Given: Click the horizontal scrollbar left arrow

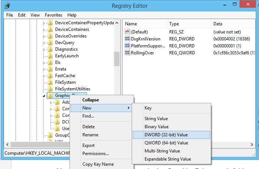Looking at the screenshot, I should [x=7, y=145].
